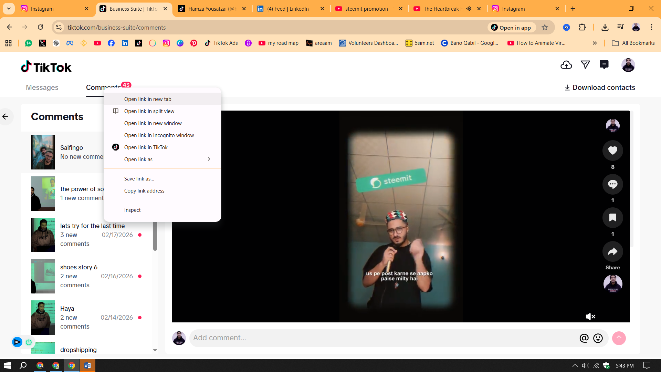Toggle the green power extension button

coord(29,342)
